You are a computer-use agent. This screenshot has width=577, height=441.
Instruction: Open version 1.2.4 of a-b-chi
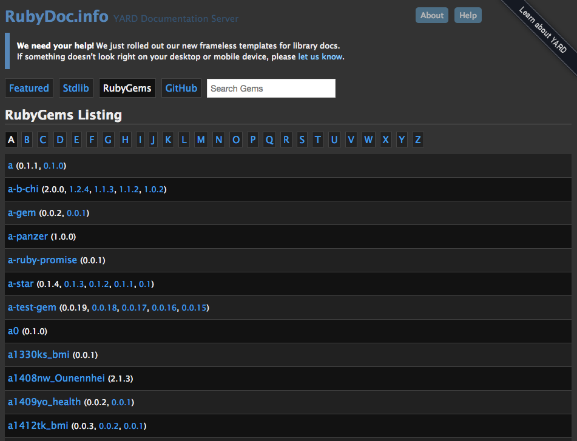click(79, 189)
